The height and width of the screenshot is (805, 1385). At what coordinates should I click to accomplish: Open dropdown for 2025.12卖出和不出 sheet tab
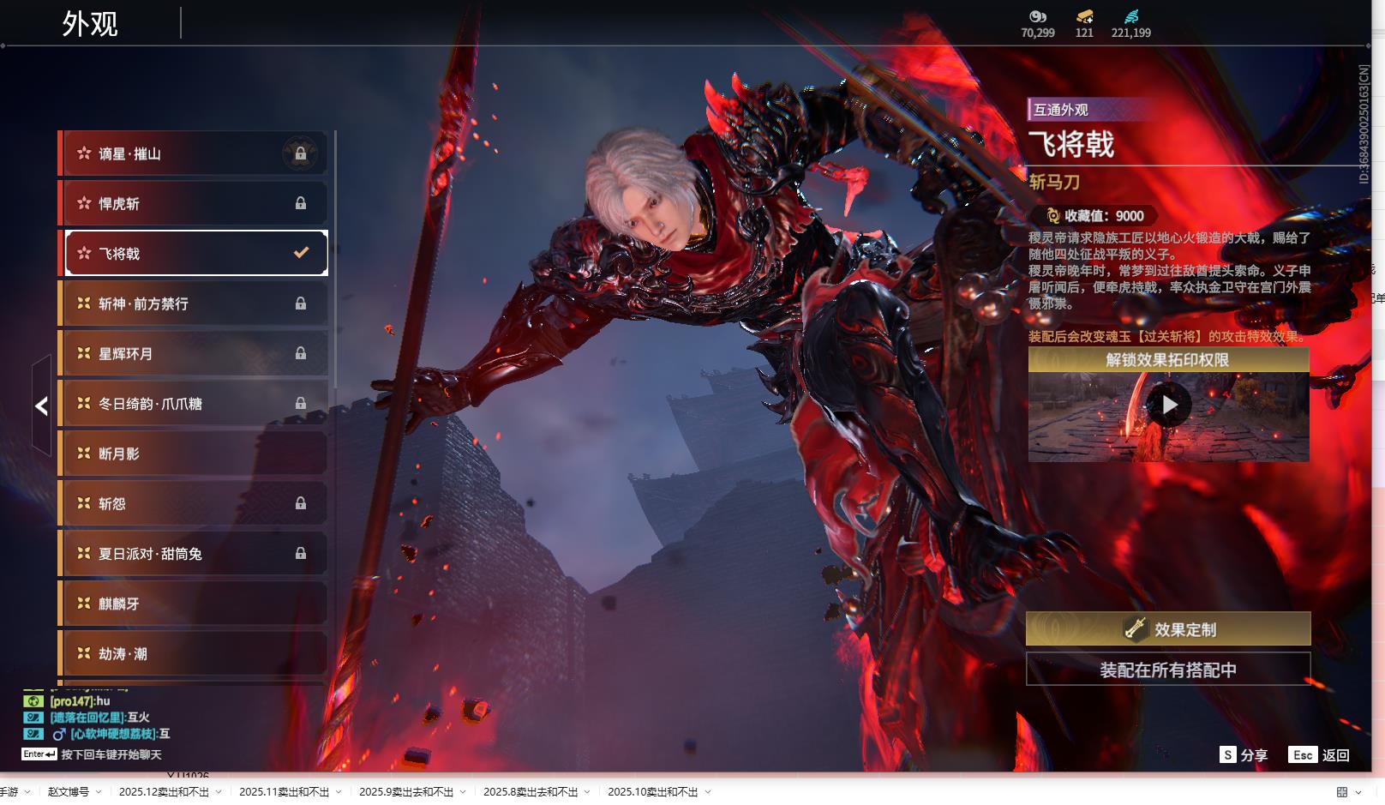coord(219,792)
